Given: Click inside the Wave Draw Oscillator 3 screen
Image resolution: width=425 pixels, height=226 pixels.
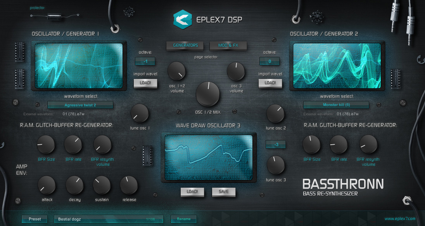Looking at the screenshot, I should coord(209,158).
